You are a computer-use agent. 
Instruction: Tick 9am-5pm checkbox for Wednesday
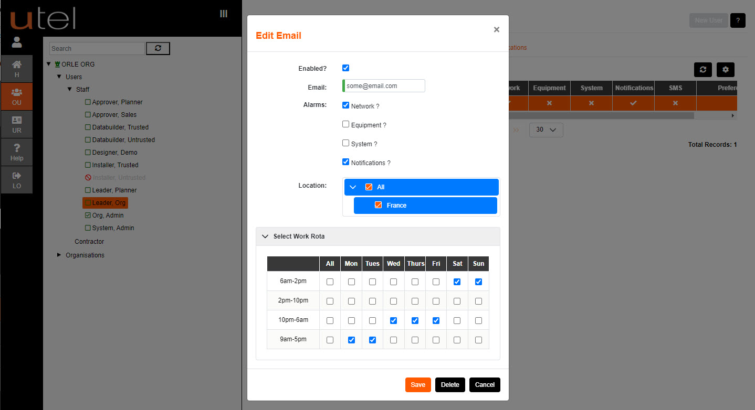tap(393, 340)
